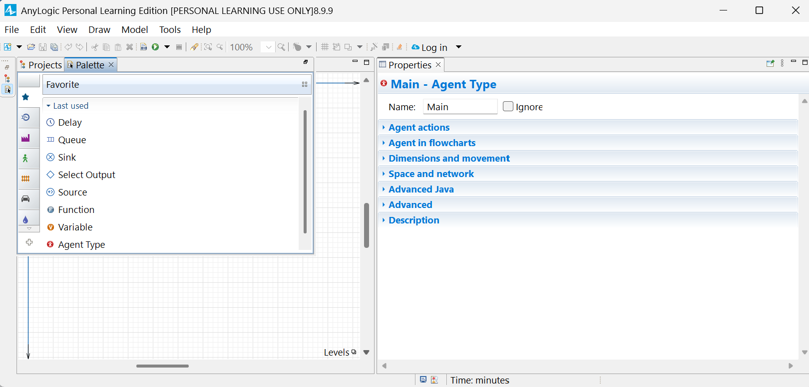Open the Draw menu

tap(99, 30)
